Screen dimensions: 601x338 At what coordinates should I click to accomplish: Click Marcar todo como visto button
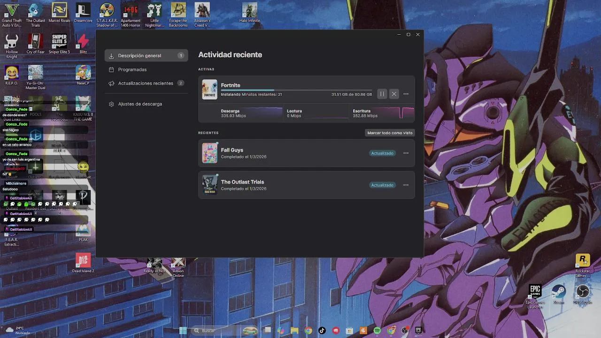(x=390, y=133)
